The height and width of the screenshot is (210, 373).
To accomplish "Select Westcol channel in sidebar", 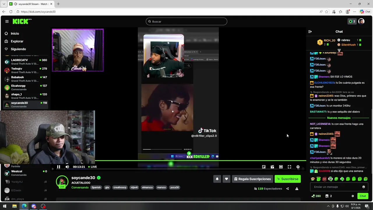I will [26, 173].
